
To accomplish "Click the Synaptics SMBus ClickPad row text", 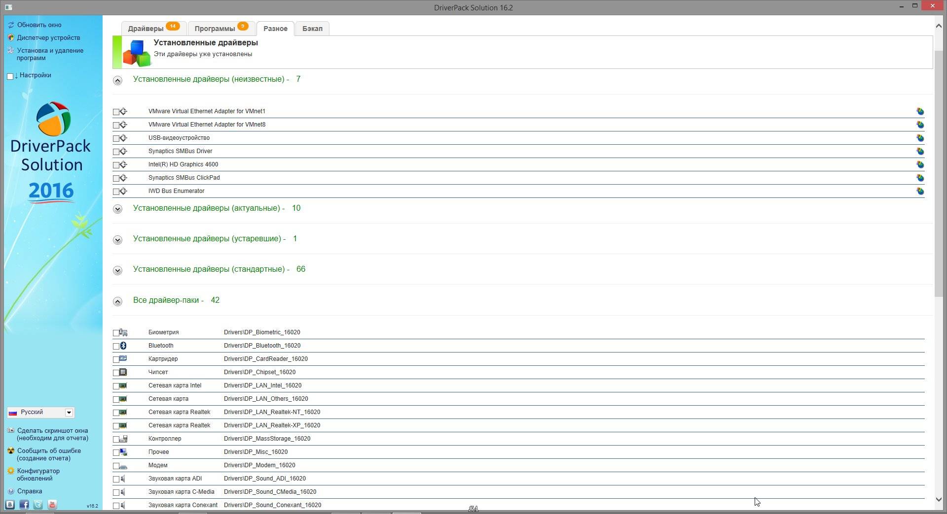I will (184, 178).
